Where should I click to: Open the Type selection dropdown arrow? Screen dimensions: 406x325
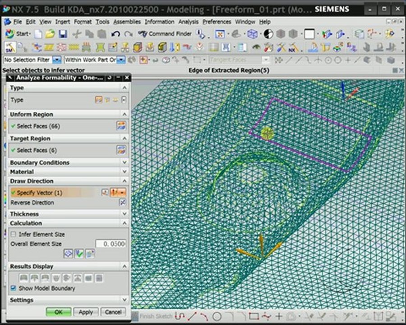coord(124,100)
